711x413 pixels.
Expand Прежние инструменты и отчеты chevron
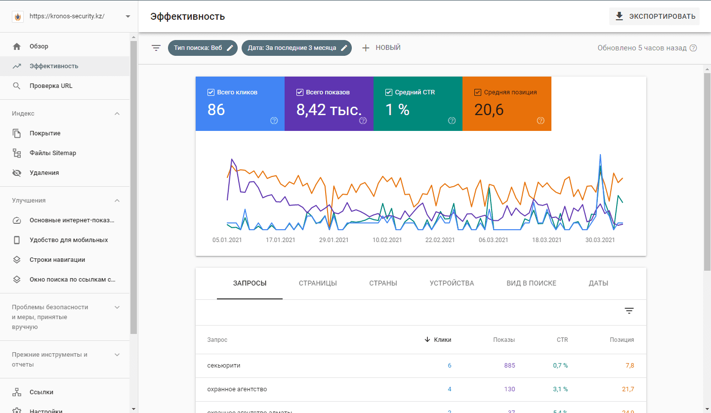click(117, 355)
